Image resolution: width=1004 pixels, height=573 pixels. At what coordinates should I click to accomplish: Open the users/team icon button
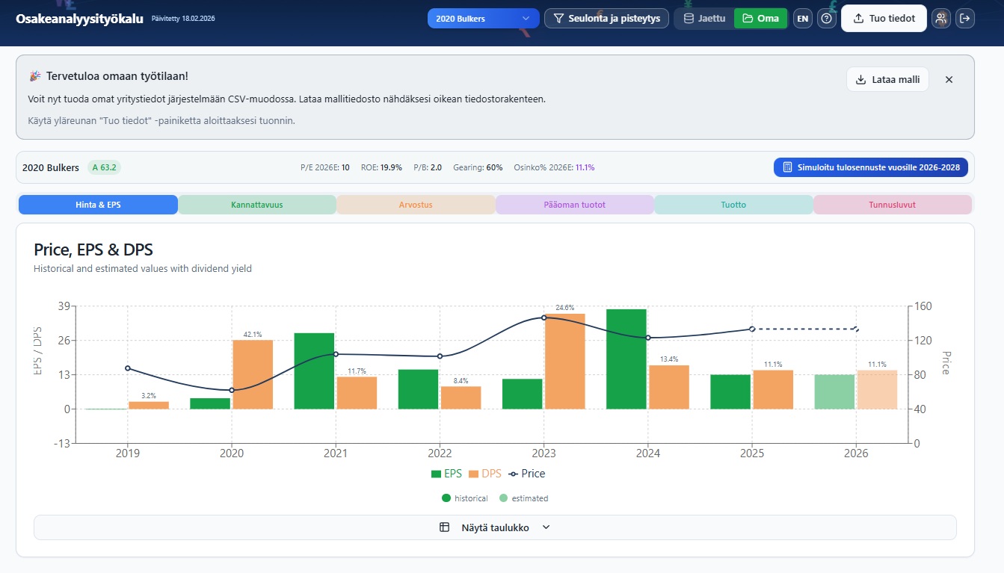click(942, 19)
